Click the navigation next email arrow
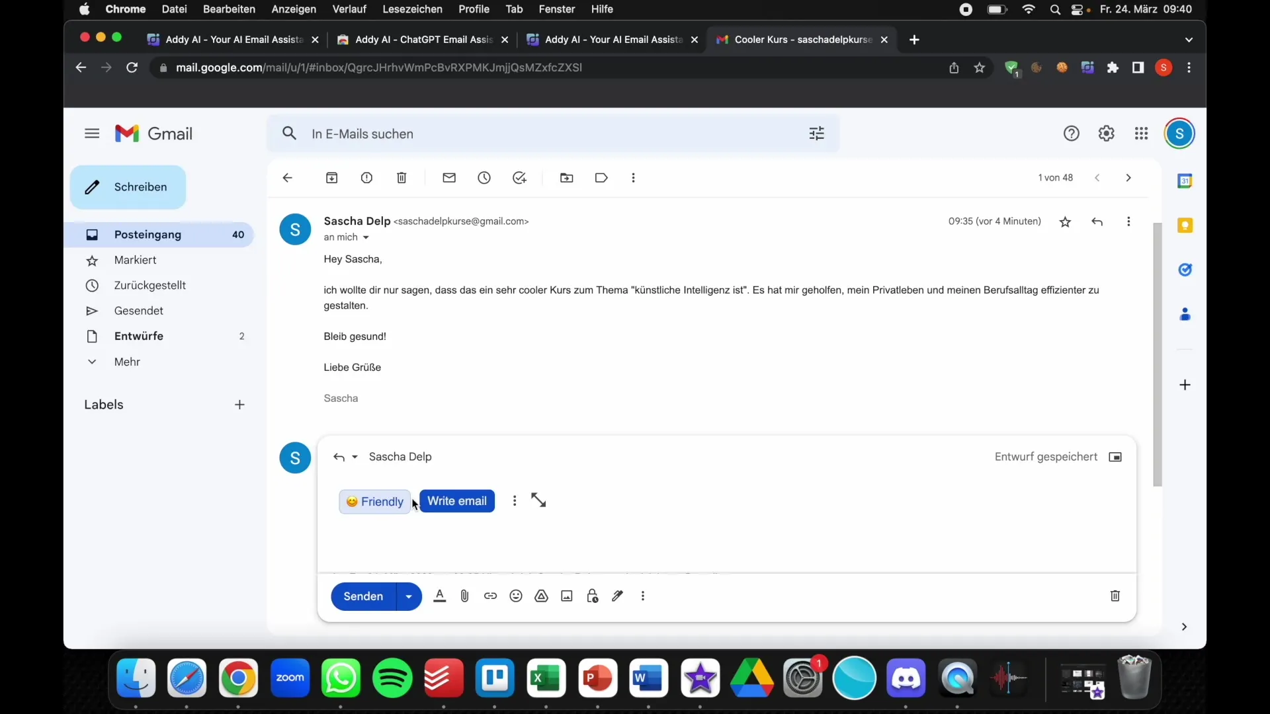Viewport: 1270px width, 714px height. point(1128,178)
